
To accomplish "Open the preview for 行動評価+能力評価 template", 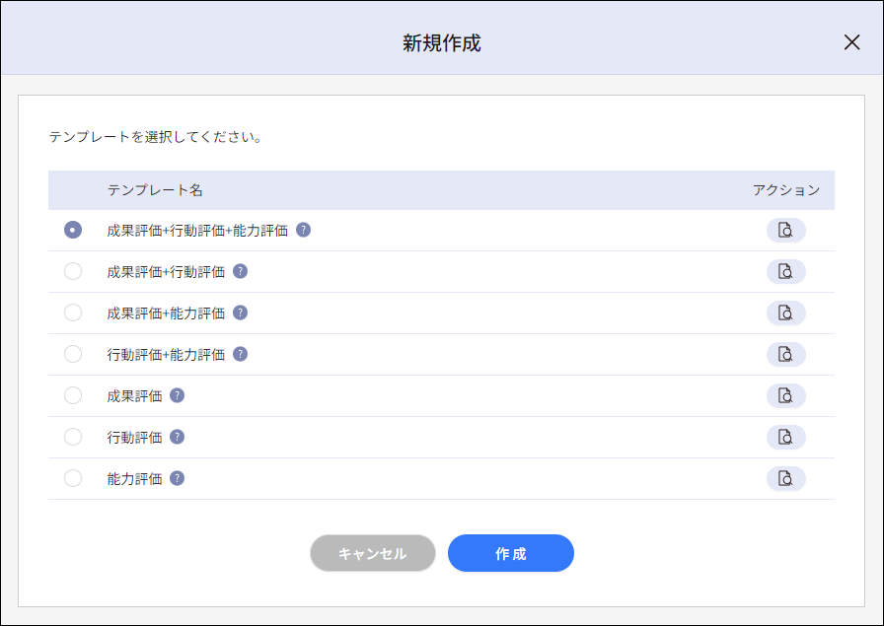I will coord(786,355).
